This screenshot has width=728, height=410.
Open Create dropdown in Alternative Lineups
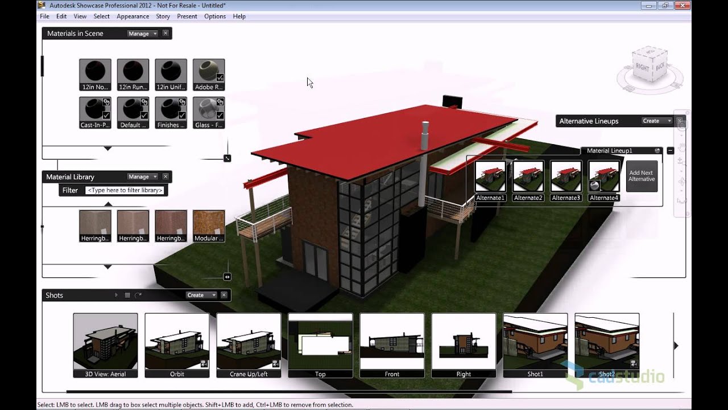tap(657, 121)
